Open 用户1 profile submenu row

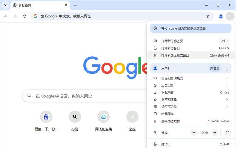[x=191, y=68]
